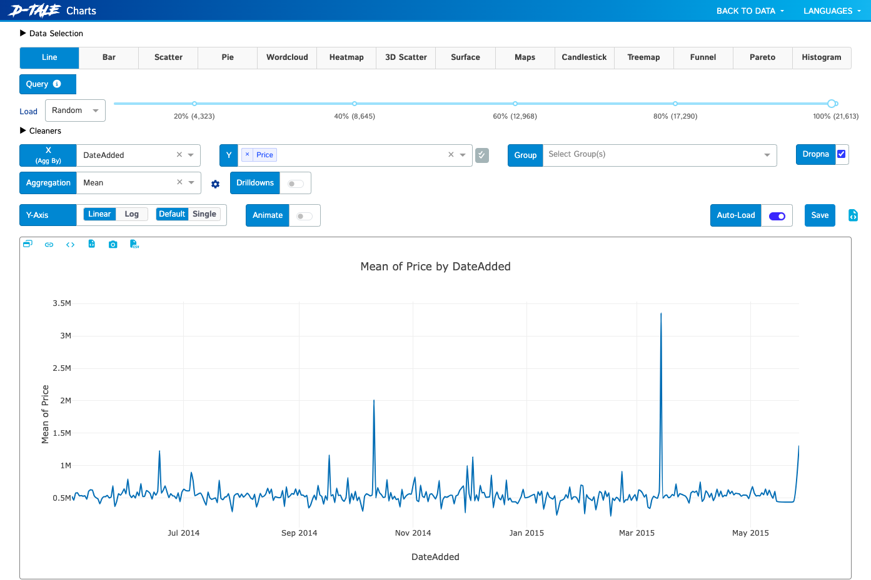Open the code snippet brackets icon
This screenshot has height=580, width=871.
tap(70, 245)
